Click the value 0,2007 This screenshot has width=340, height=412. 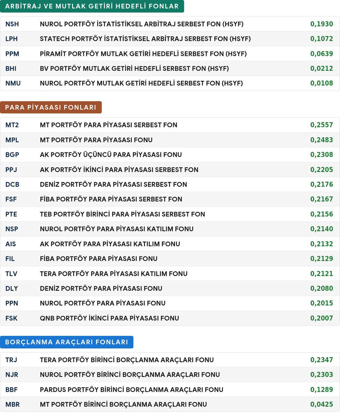tap(322, 318)
